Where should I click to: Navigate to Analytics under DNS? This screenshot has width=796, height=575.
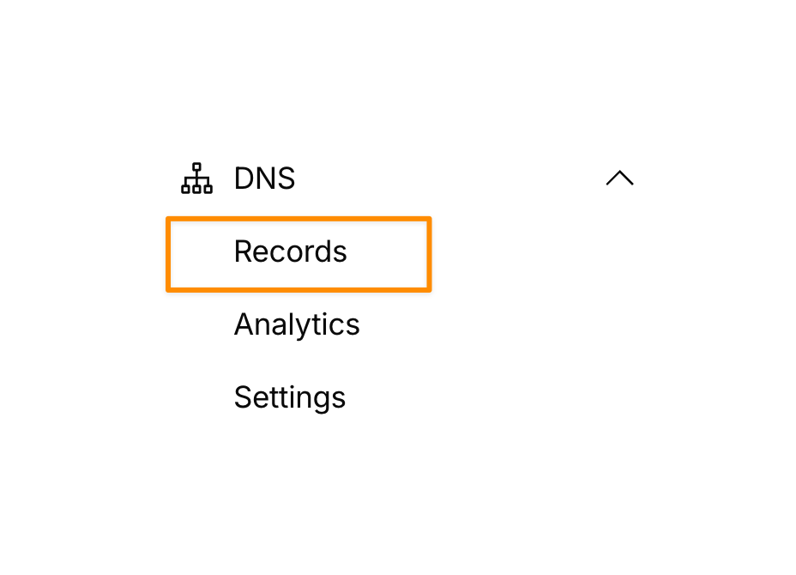tap(297, 325)
